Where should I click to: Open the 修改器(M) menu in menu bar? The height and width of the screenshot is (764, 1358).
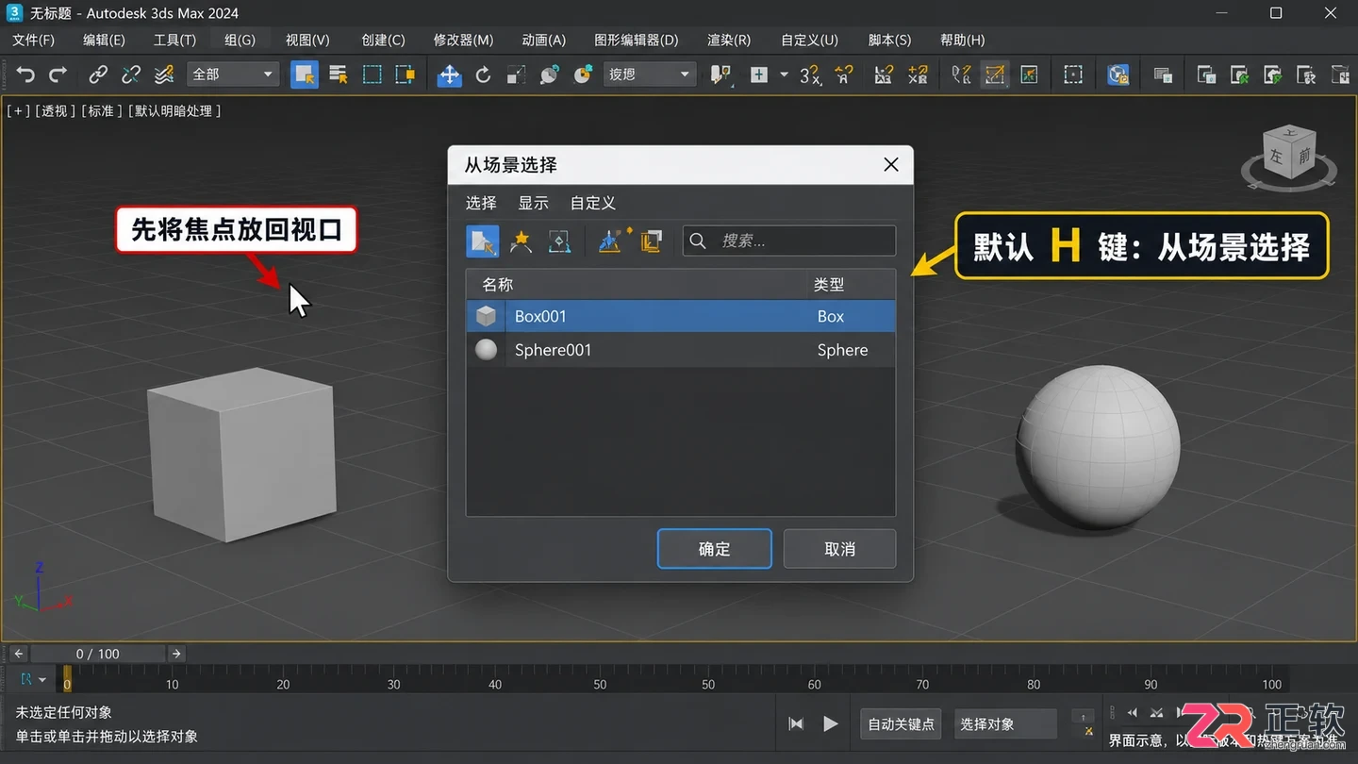pyautogui.click(x=463, y=40)
